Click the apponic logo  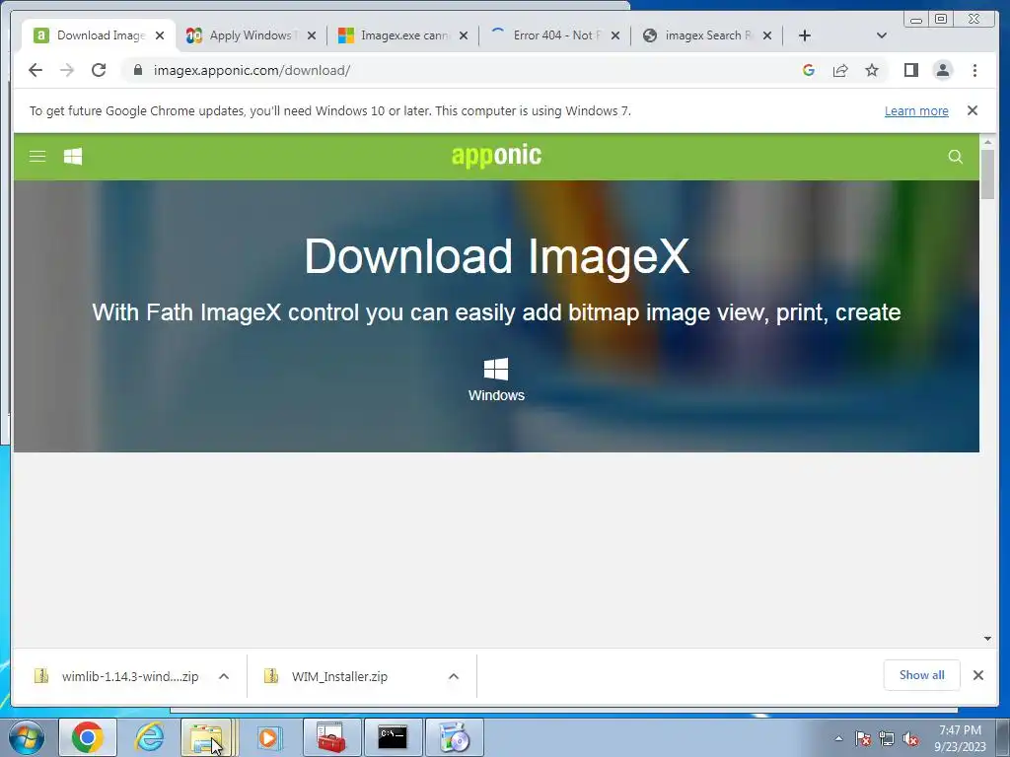tap(497, 155)
